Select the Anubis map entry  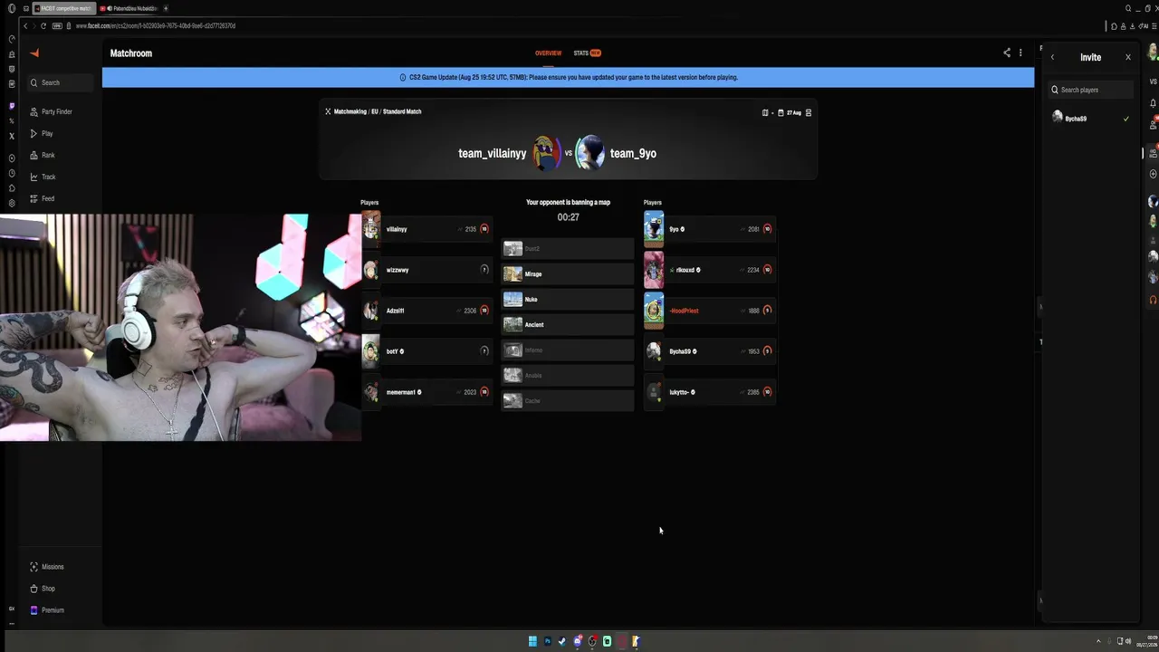click(568, 375)
